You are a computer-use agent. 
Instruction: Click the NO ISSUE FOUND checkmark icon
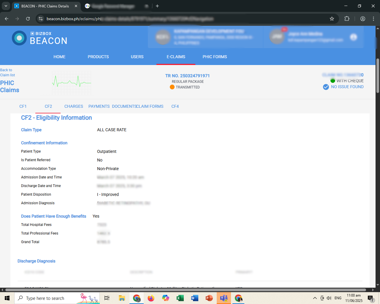(x=326, y=87)
